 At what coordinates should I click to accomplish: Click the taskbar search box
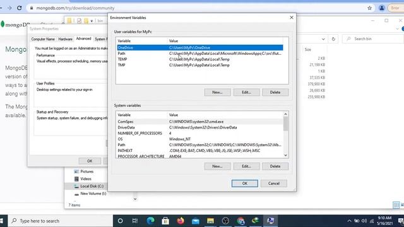pos(61,221)
